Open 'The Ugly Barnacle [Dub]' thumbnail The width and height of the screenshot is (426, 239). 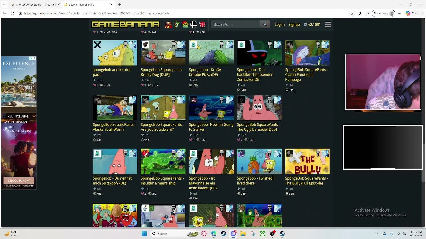click(x=259, y=108)
